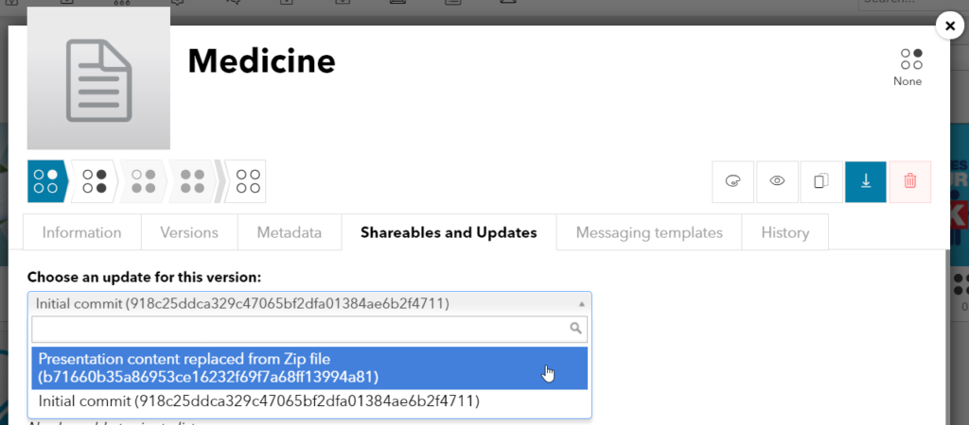This screenshot has height=425, width=969.
Task: Open the History tab
Action: [x=784, y=232]
